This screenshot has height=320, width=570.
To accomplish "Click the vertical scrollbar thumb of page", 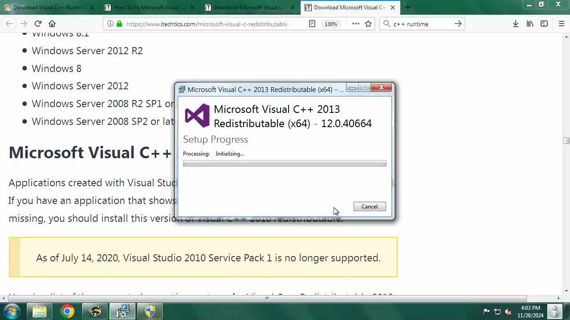I will [x=566, y=141].
